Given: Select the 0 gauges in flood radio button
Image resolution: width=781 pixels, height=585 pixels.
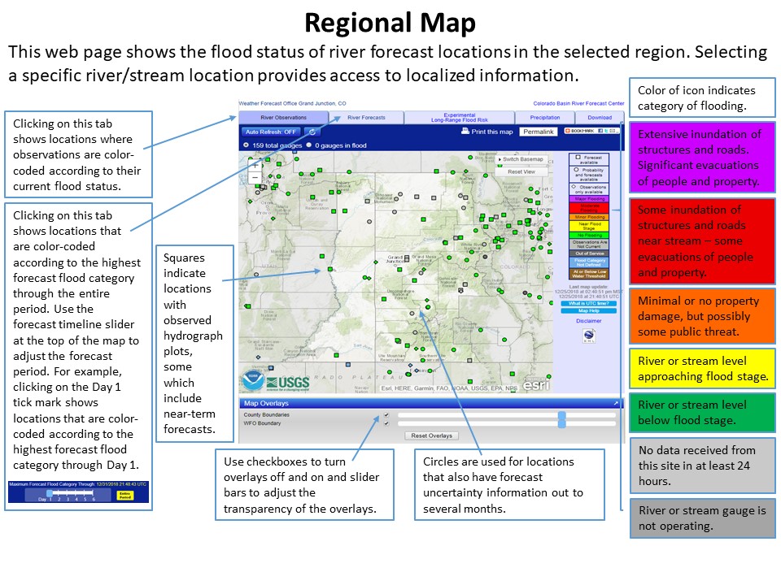Looking at the screenshot, I should click(x=309, y=145).
